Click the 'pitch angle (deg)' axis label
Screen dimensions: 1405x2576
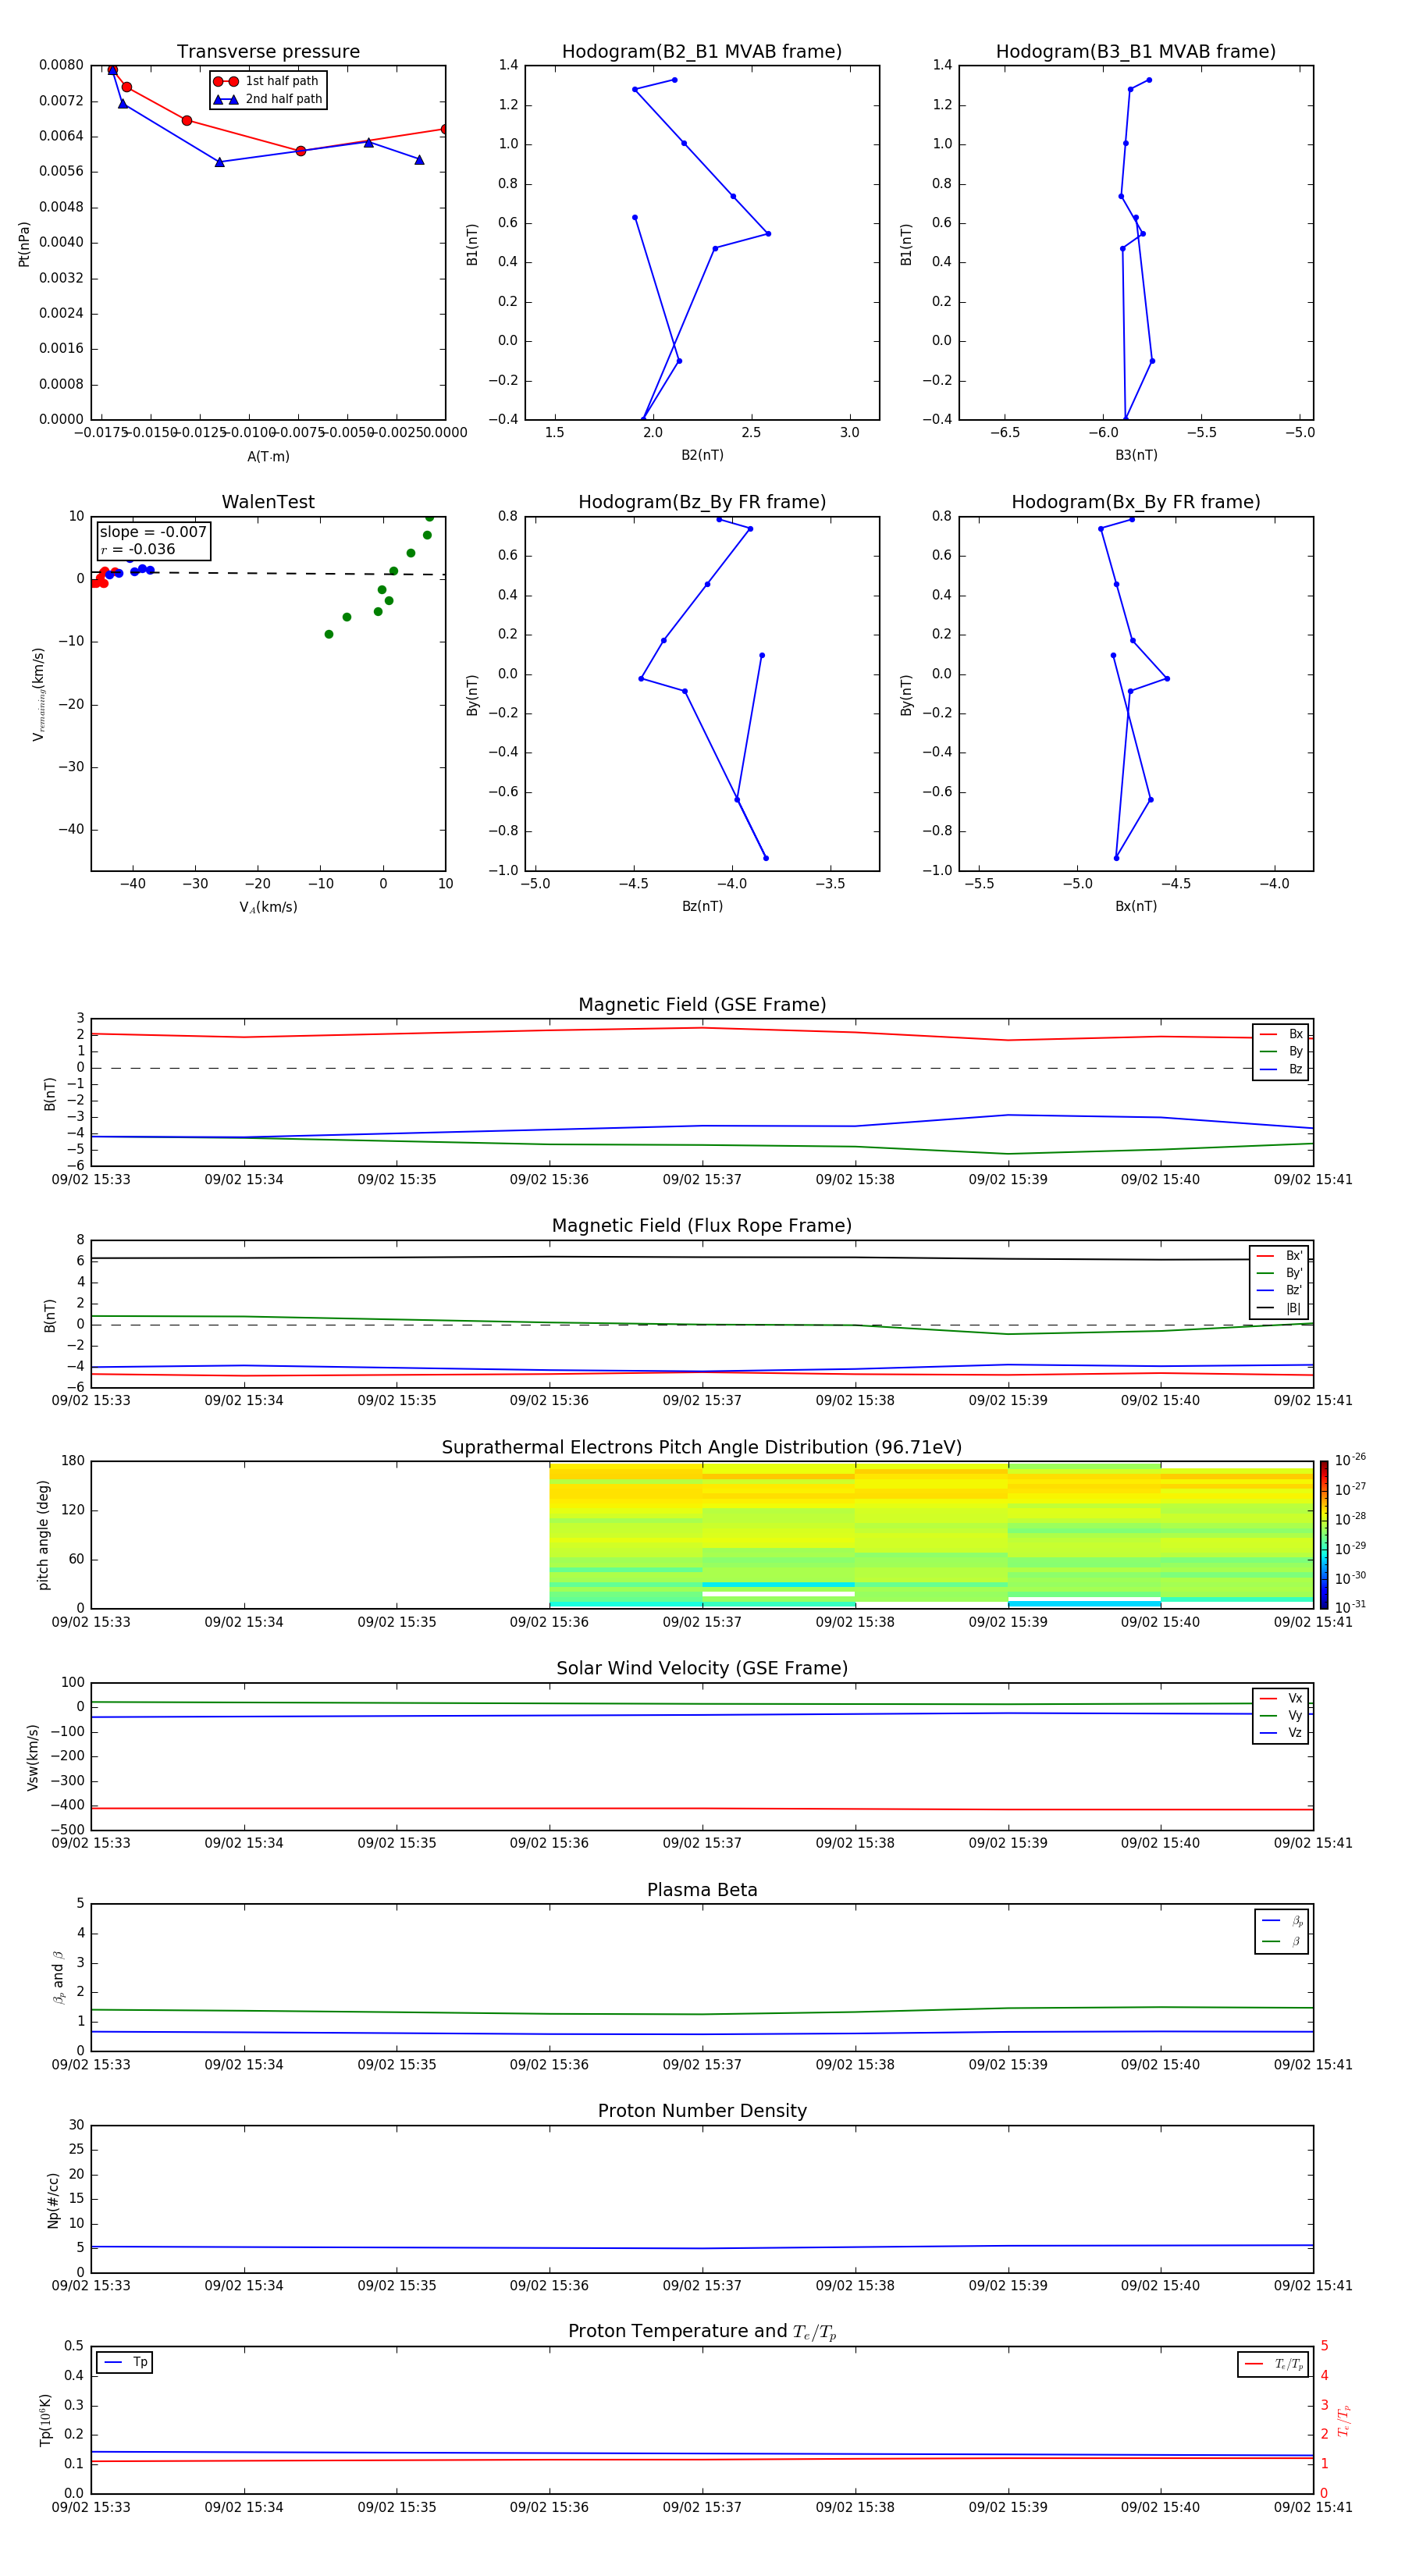[43, 1535]
